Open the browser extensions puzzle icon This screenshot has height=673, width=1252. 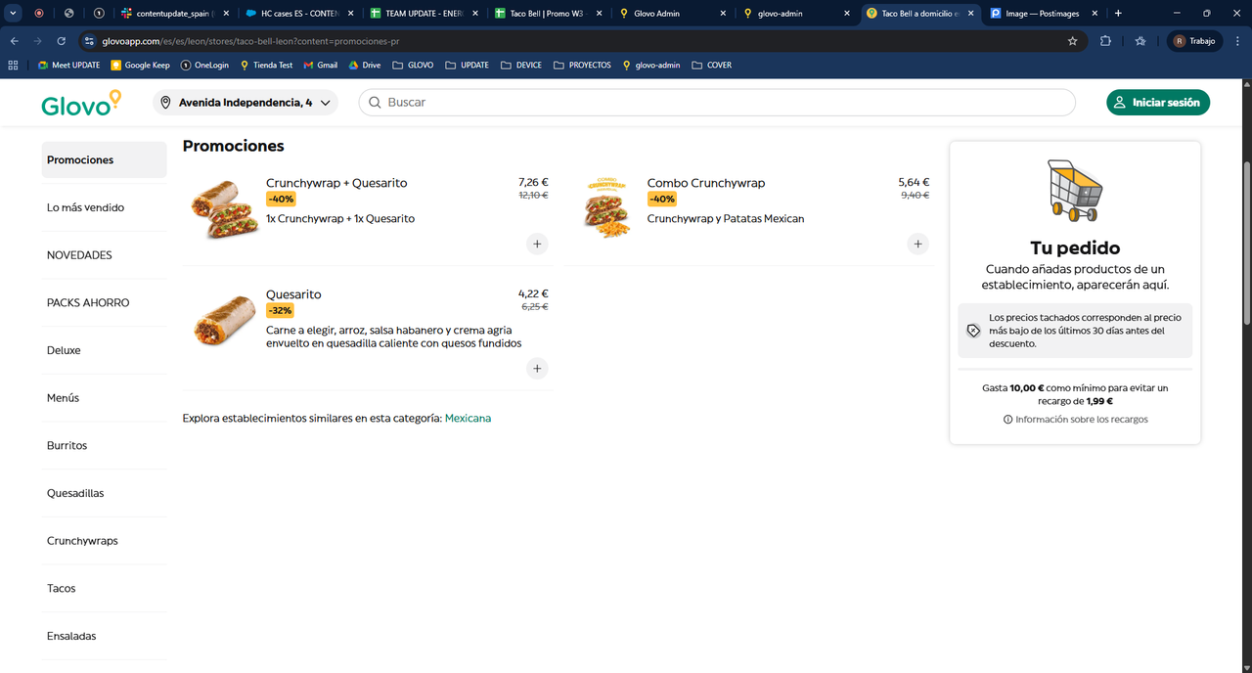pyautogui.click(x=1105, y=41)
